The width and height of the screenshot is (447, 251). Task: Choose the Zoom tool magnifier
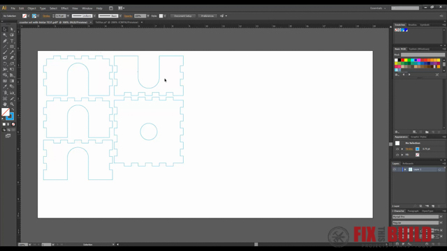point(12,104)
